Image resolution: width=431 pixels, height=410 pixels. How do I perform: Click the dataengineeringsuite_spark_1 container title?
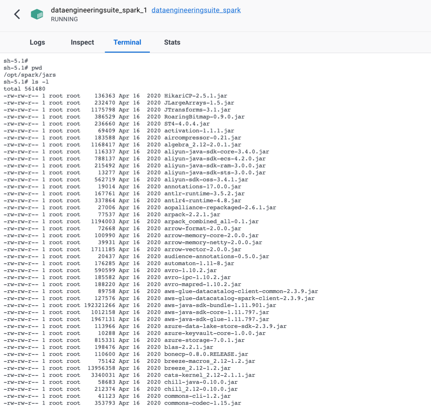click(98, 10)
